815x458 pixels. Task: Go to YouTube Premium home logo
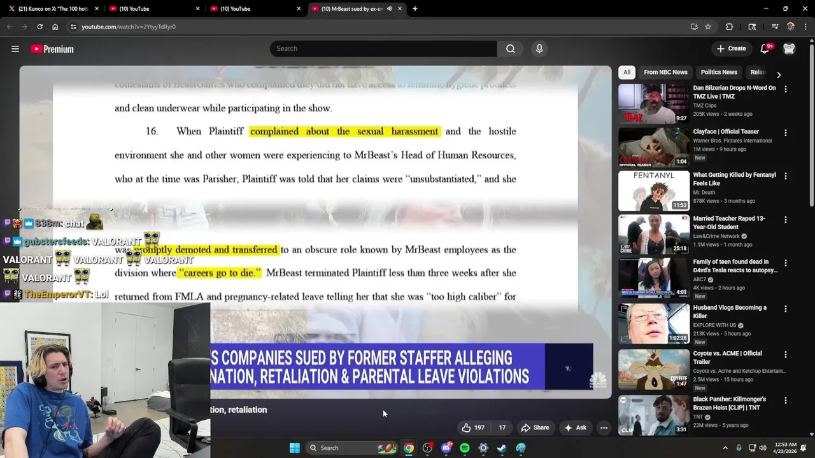point(52,49)
